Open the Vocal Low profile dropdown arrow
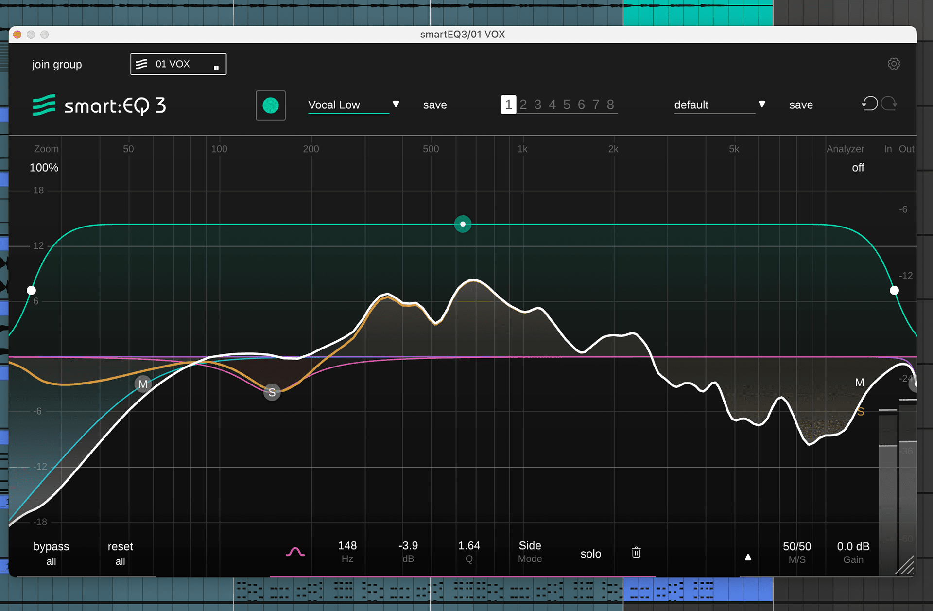 396,104
